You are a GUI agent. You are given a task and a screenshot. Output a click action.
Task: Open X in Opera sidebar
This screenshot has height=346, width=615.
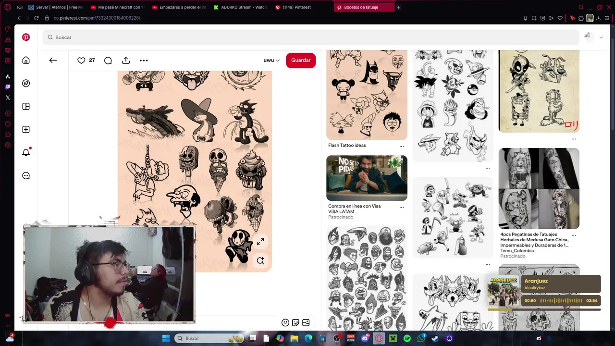pyautogui.click(x=8, y=98)
